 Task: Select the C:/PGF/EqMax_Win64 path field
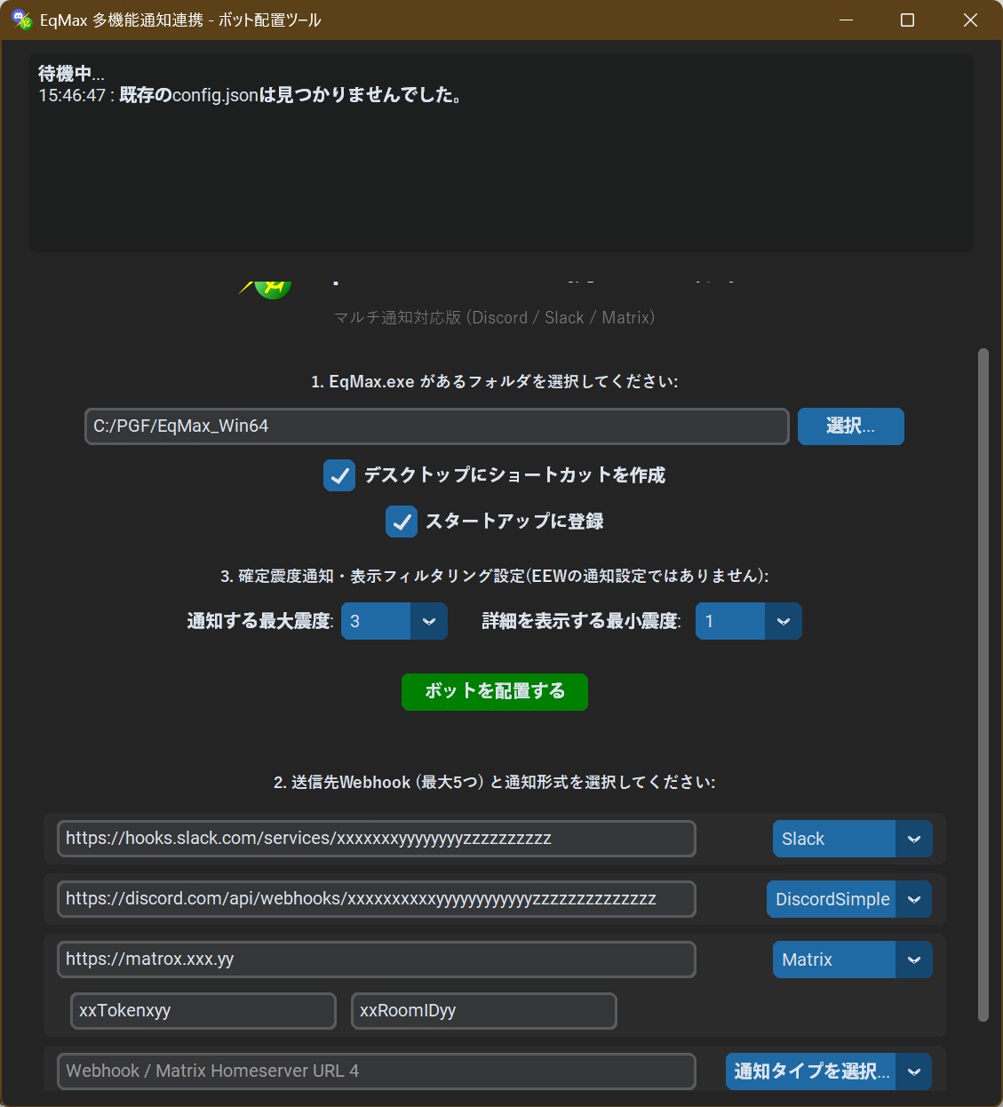point(436,426)
